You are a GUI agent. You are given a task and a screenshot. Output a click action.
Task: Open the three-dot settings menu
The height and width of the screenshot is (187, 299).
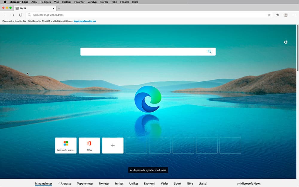tap(294, 15)
